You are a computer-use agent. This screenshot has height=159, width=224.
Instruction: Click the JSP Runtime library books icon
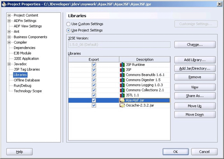pyautogui.click(x=122, y=65)
